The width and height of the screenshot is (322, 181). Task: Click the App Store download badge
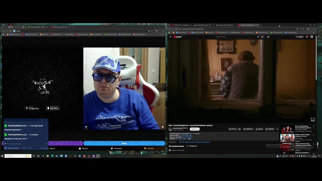[53, 108]
